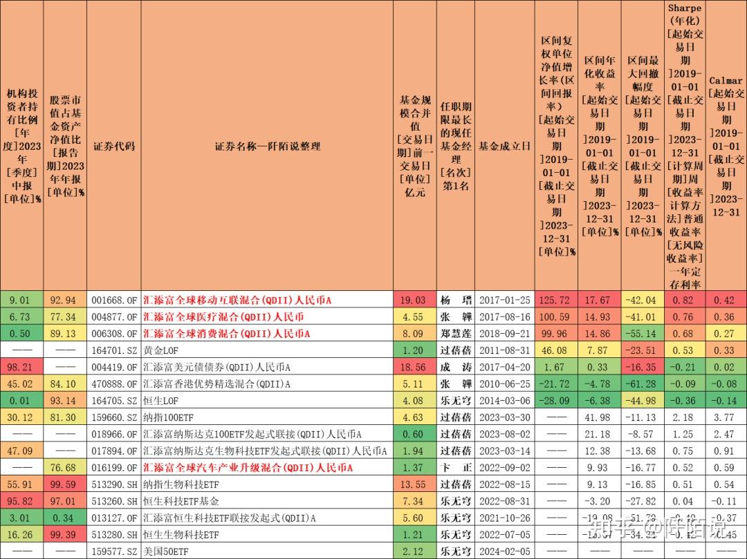This screenshot has height=559, width=747.
Task: Click inception date 2024-02-05
Action: (504, 551)
